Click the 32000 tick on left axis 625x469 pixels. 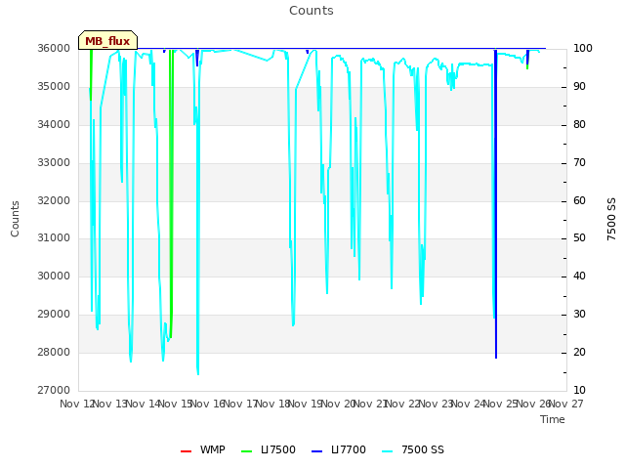pyautogui.click(x=54, y=200)
